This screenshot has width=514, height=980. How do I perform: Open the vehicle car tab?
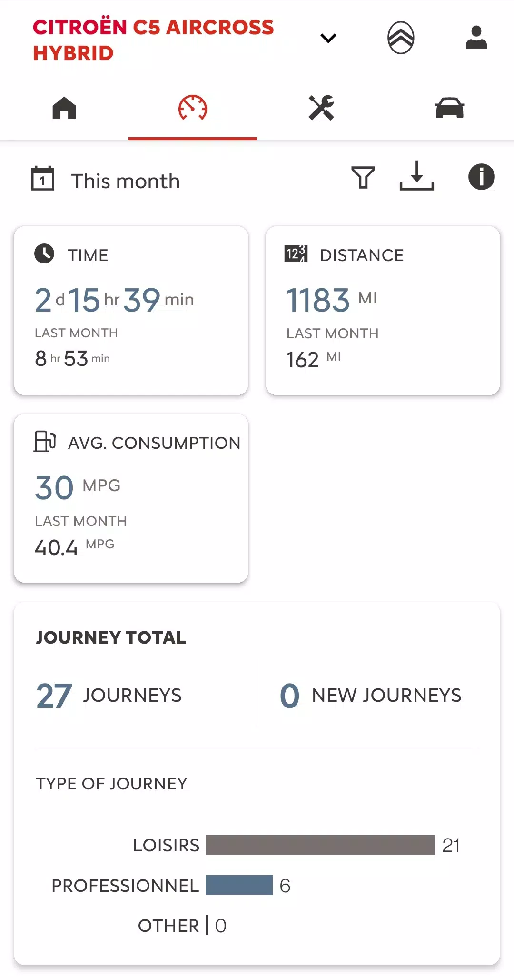pos(450,108)
